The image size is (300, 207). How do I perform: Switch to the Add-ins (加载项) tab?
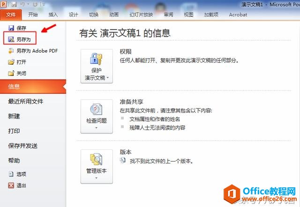[211, 15]
